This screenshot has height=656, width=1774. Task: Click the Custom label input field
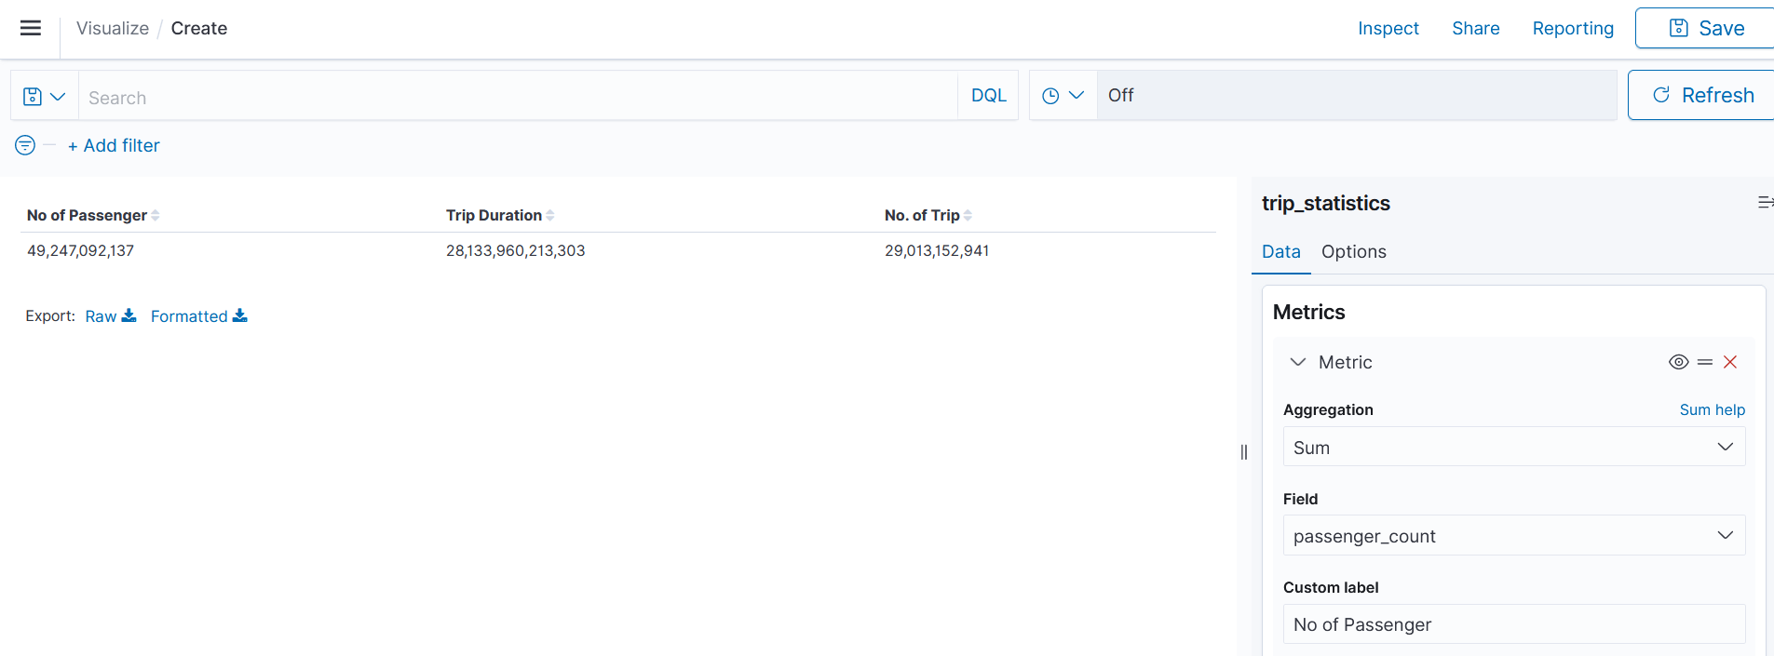coord(1513,624)
